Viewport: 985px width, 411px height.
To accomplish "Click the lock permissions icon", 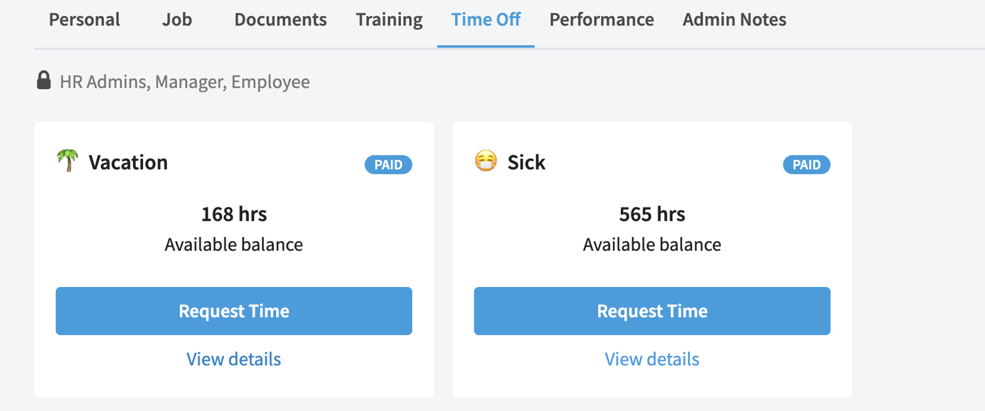I will 44,80.
